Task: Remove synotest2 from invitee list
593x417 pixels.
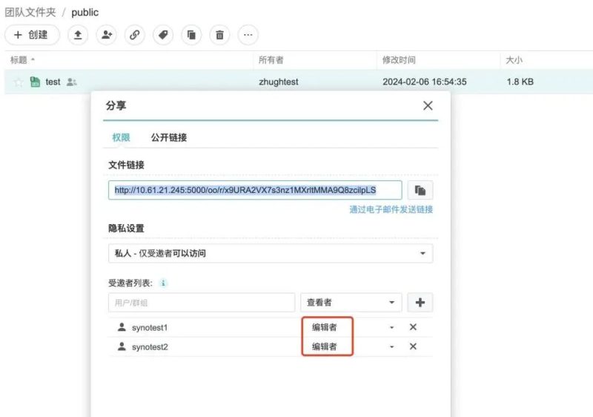Action: pos(413,347)
